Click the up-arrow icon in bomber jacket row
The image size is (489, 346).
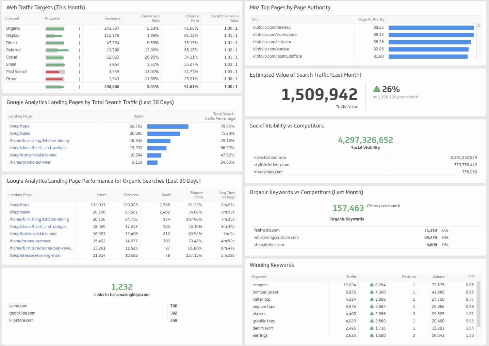[372, 292]
